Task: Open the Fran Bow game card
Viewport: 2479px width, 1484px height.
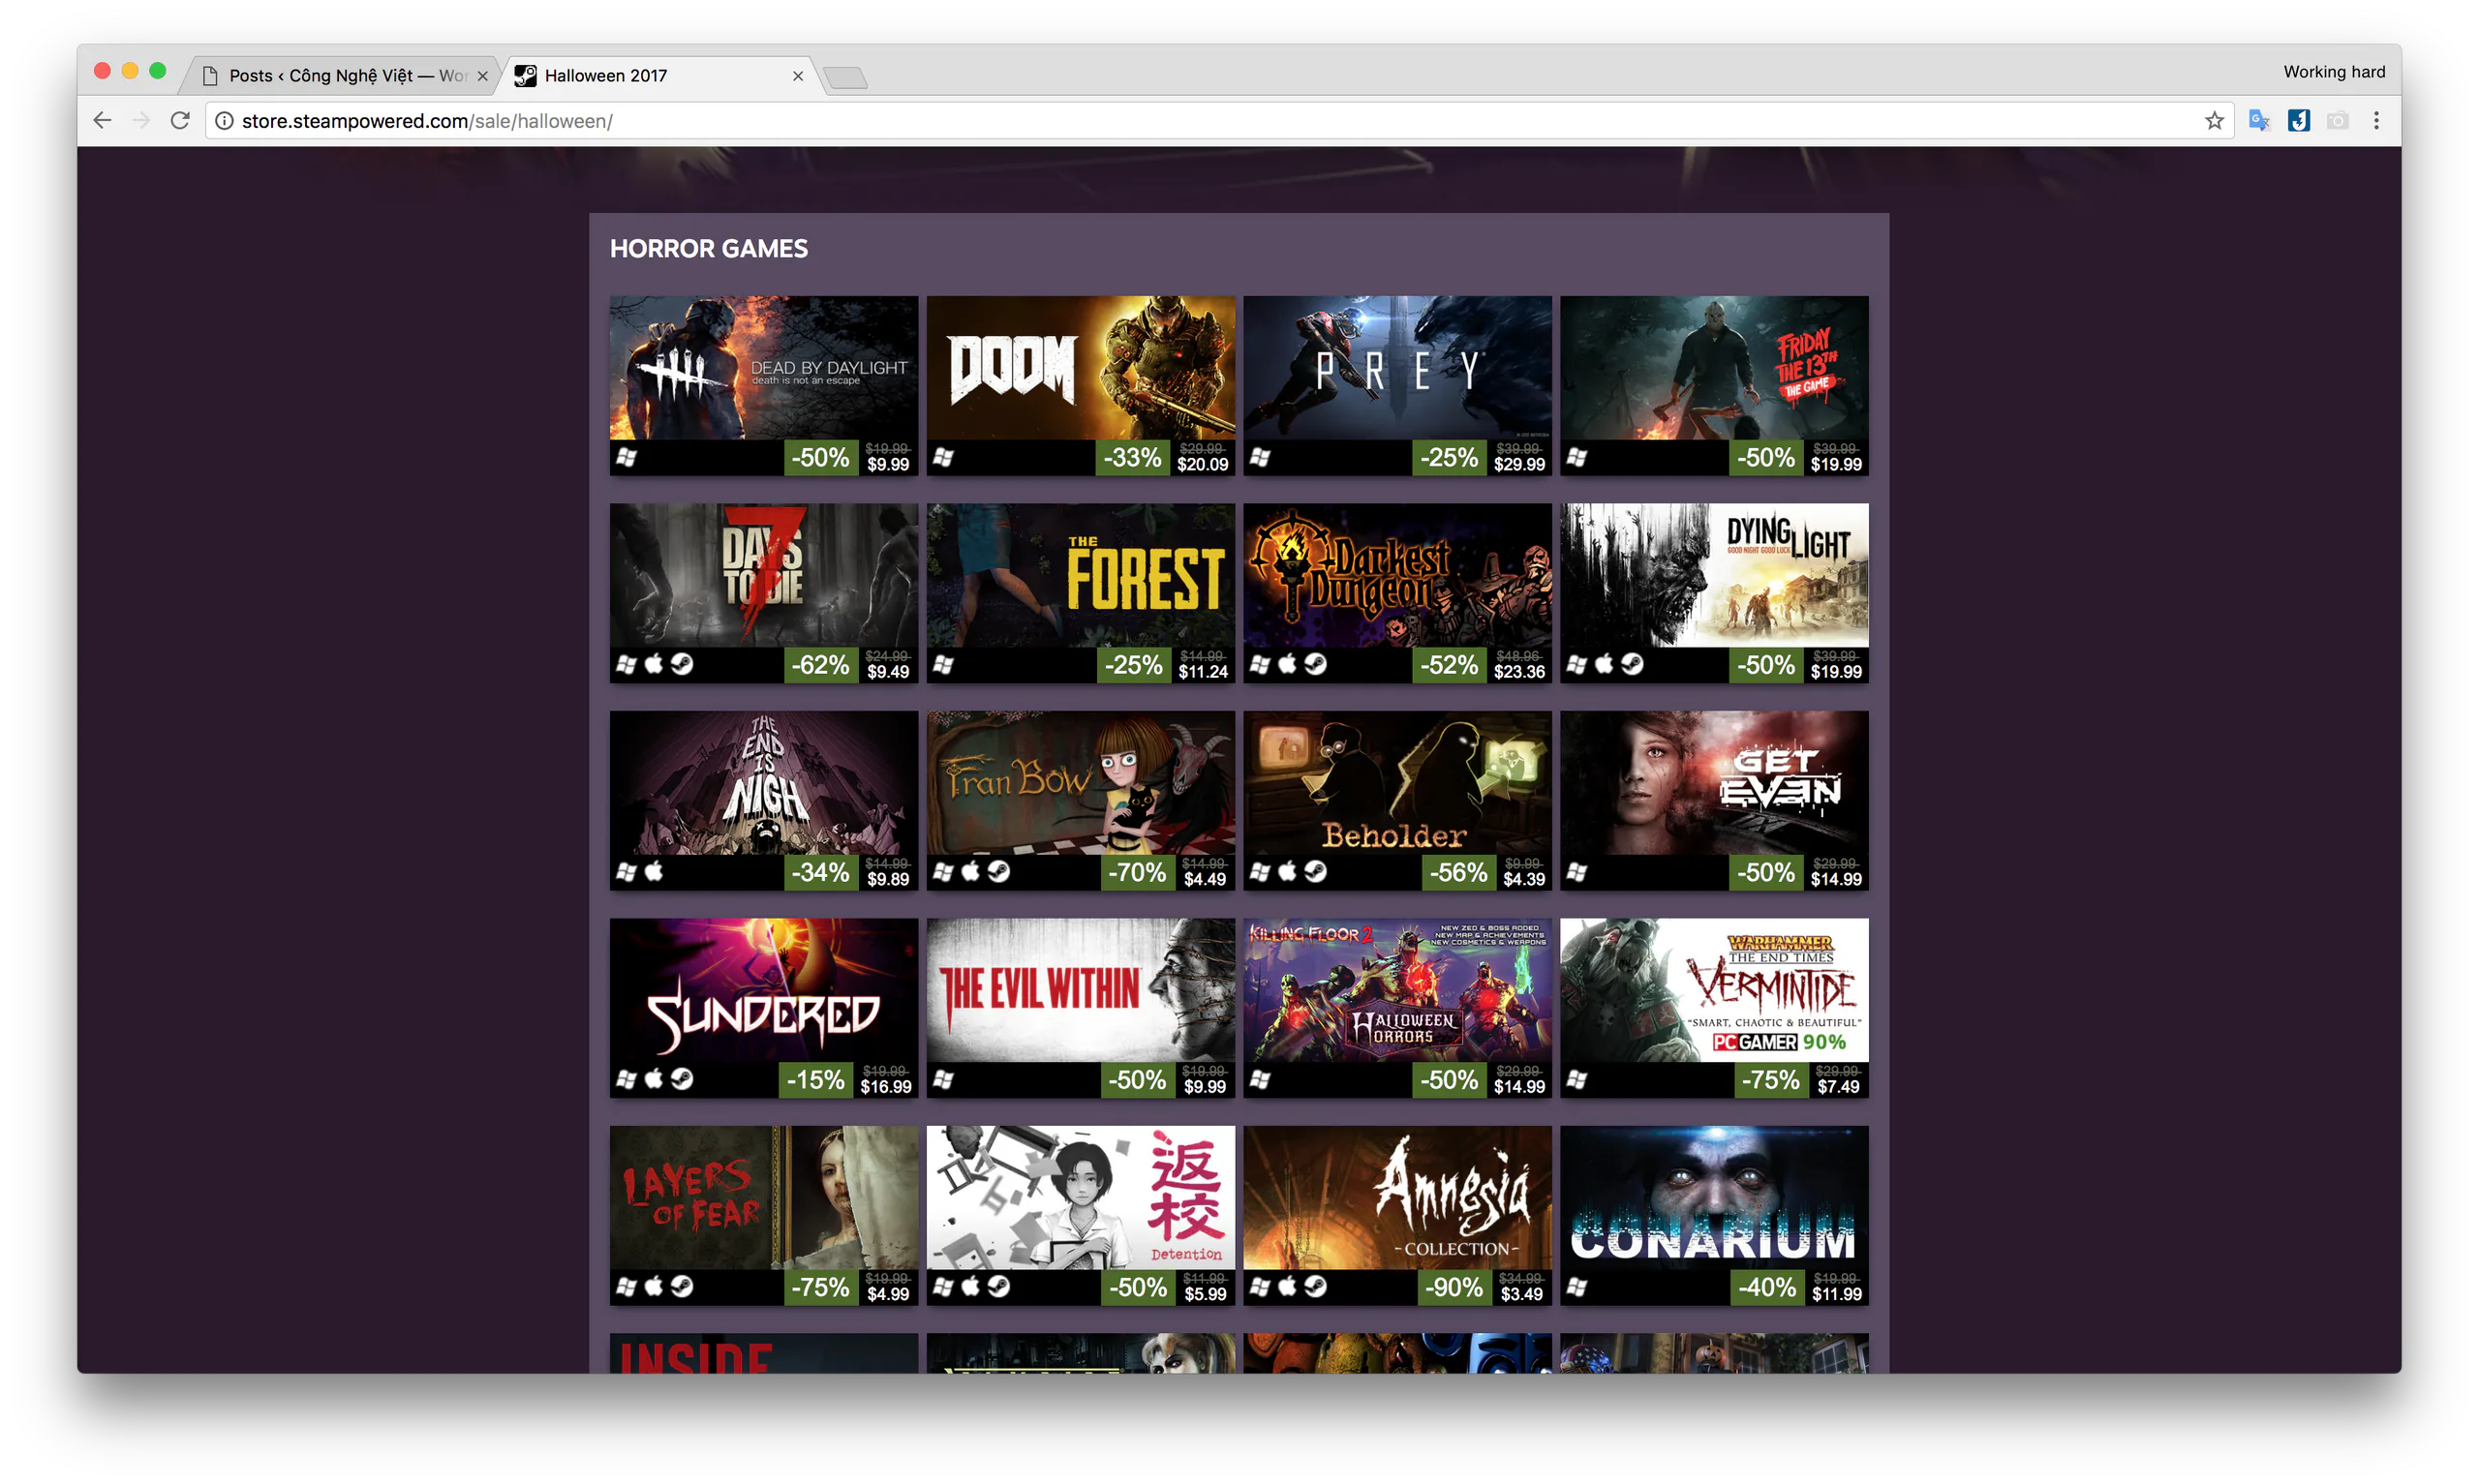Action: click(x=1080, y=801)
